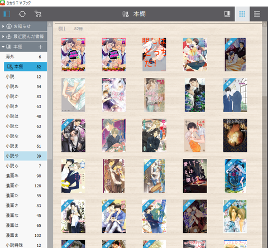Expand the 最近読んだ書籍 section
Screen dimensions: 268x248
(23, 36)
